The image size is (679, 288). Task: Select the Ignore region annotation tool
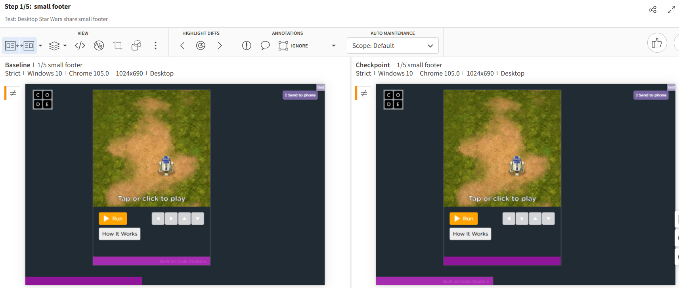click(x=293, y=46)
